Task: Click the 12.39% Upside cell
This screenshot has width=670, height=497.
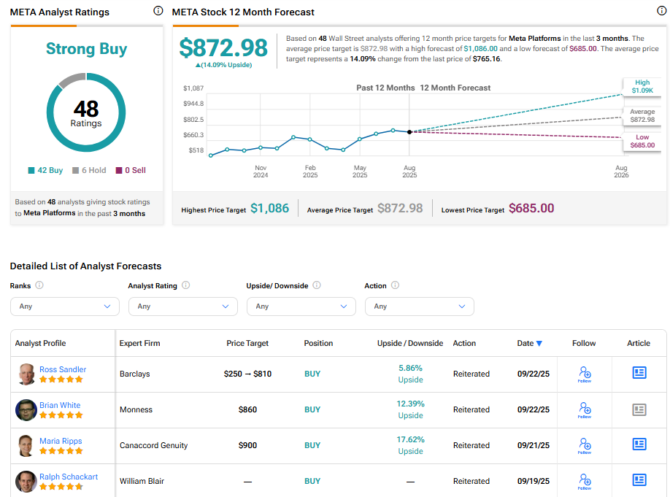Action: pyautogui.click(x=410, y=410)
